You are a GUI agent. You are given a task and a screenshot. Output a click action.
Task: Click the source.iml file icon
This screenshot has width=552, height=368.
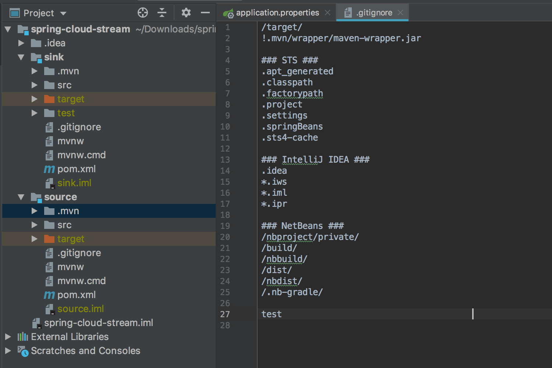point(50,309)
